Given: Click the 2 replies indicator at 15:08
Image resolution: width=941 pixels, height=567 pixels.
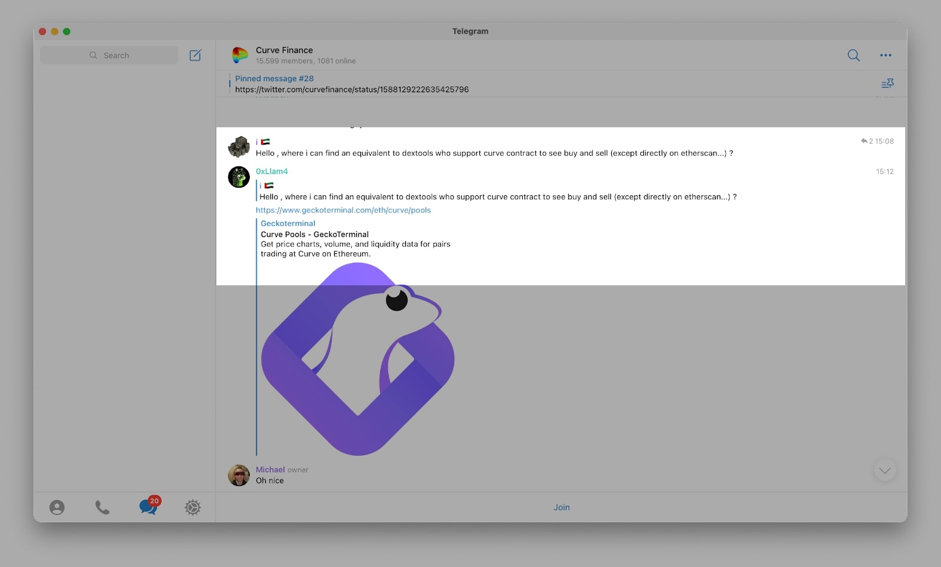Looking at the screenshot, I should coord(867,141).
